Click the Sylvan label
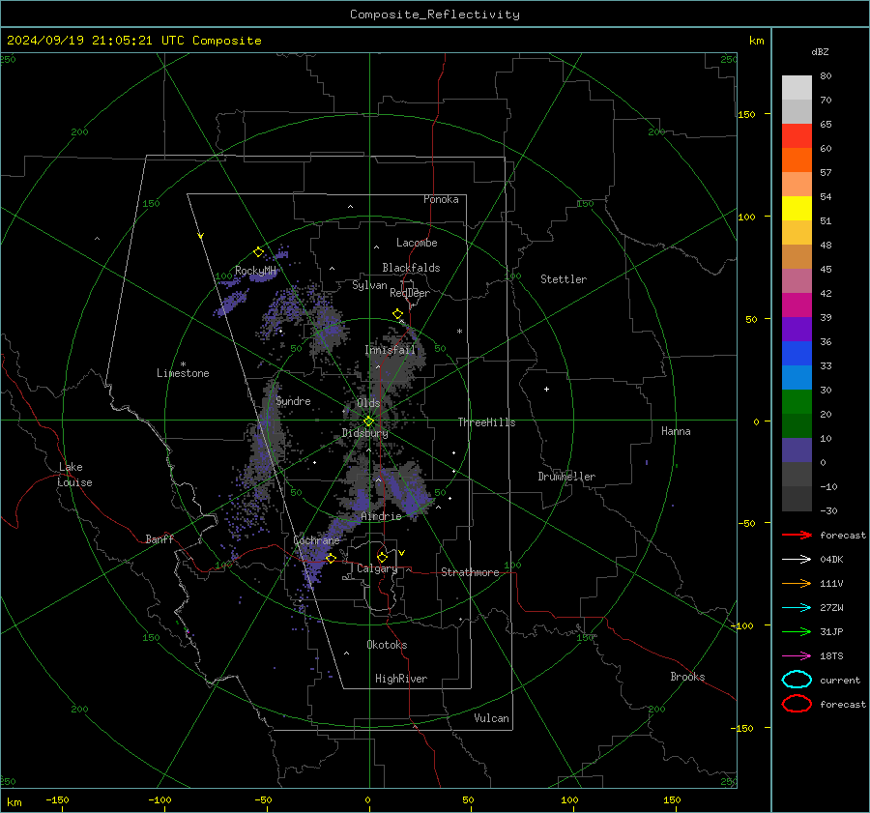 [x=369, y=285]
